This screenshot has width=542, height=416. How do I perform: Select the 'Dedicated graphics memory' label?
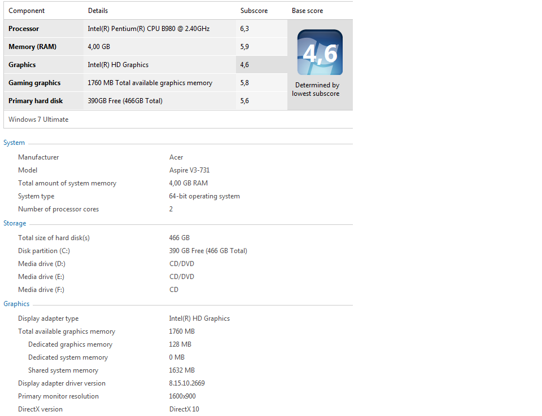coord(71,344)
